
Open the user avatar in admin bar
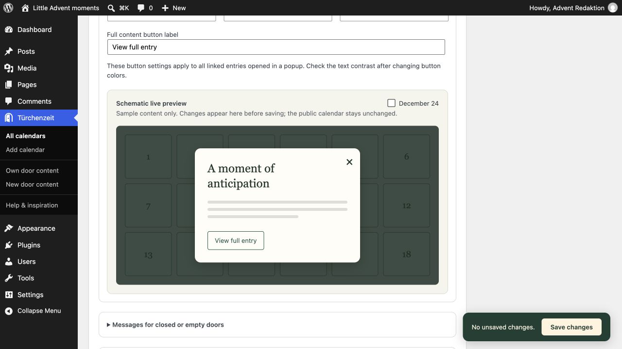(x=612, y=8)
